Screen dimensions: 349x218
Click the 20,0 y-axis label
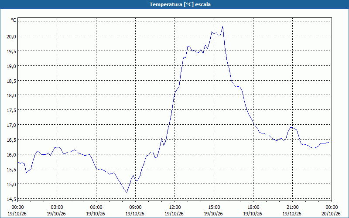[x=11, y=37]
